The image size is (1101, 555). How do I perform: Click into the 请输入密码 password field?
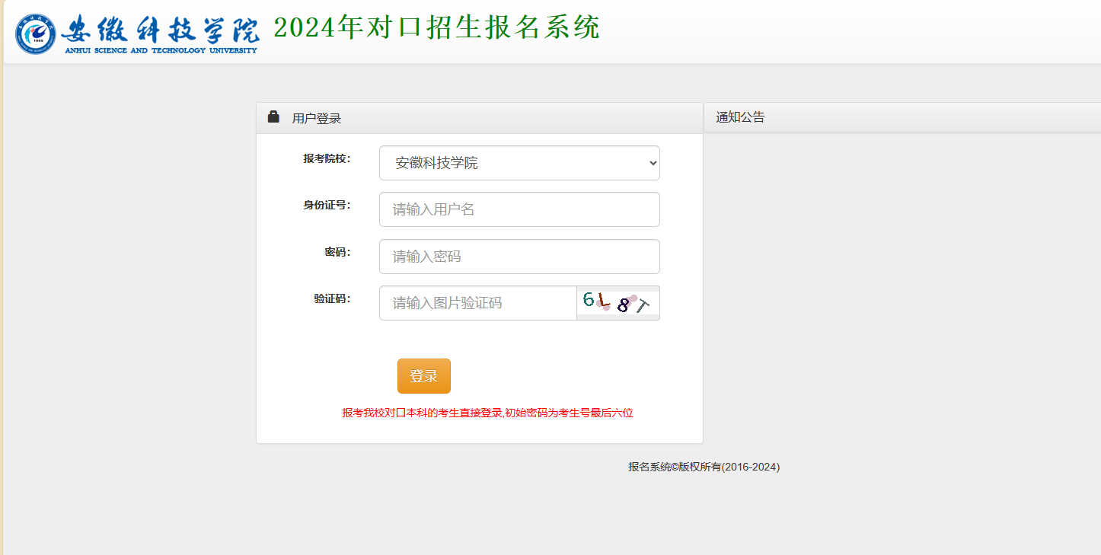click(519, 257)
